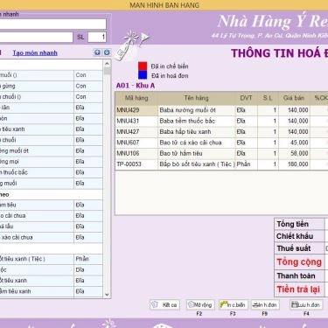This screenshot has width=328, height=328.
Task: Click the left round arrow icon beside Tạo món nhanh
Action: [97, 52]
